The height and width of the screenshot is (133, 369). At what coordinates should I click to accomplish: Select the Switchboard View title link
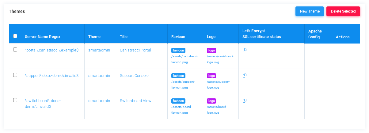[x=135, y=101]
